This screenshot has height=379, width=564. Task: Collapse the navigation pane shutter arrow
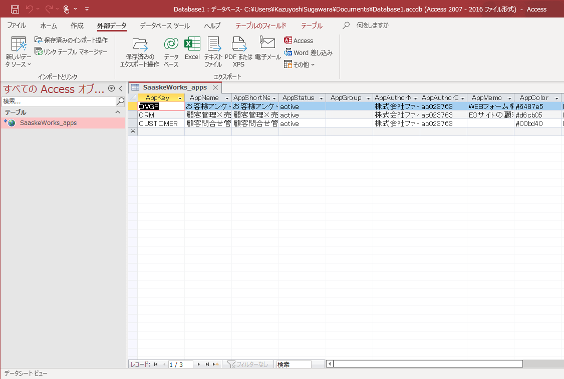pyautogui.click(x=121, y=88)
